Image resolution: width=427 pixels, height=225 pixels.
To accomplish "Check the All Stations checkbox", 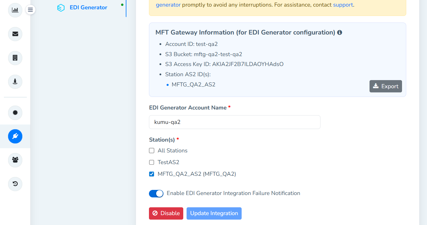I will click(x=152, y=151).
